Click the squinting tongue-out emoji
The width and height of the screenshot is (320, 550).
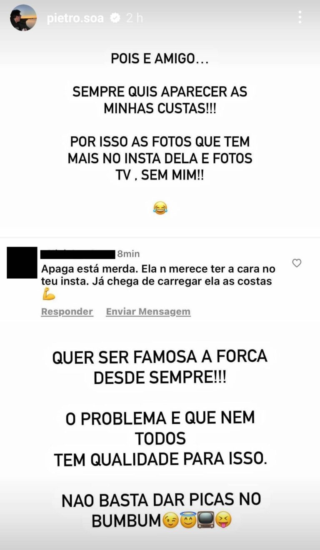coord(223,520)
